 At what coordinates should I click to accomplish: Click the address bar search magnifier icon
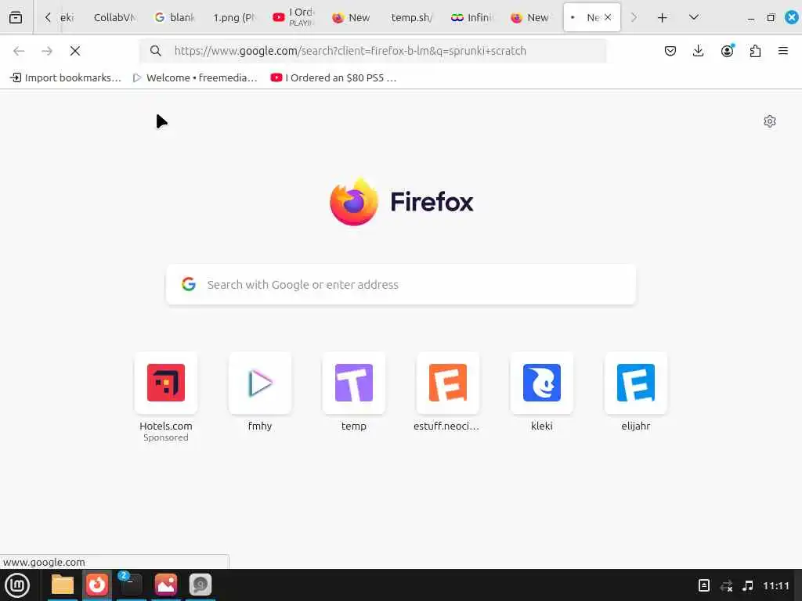156,51
